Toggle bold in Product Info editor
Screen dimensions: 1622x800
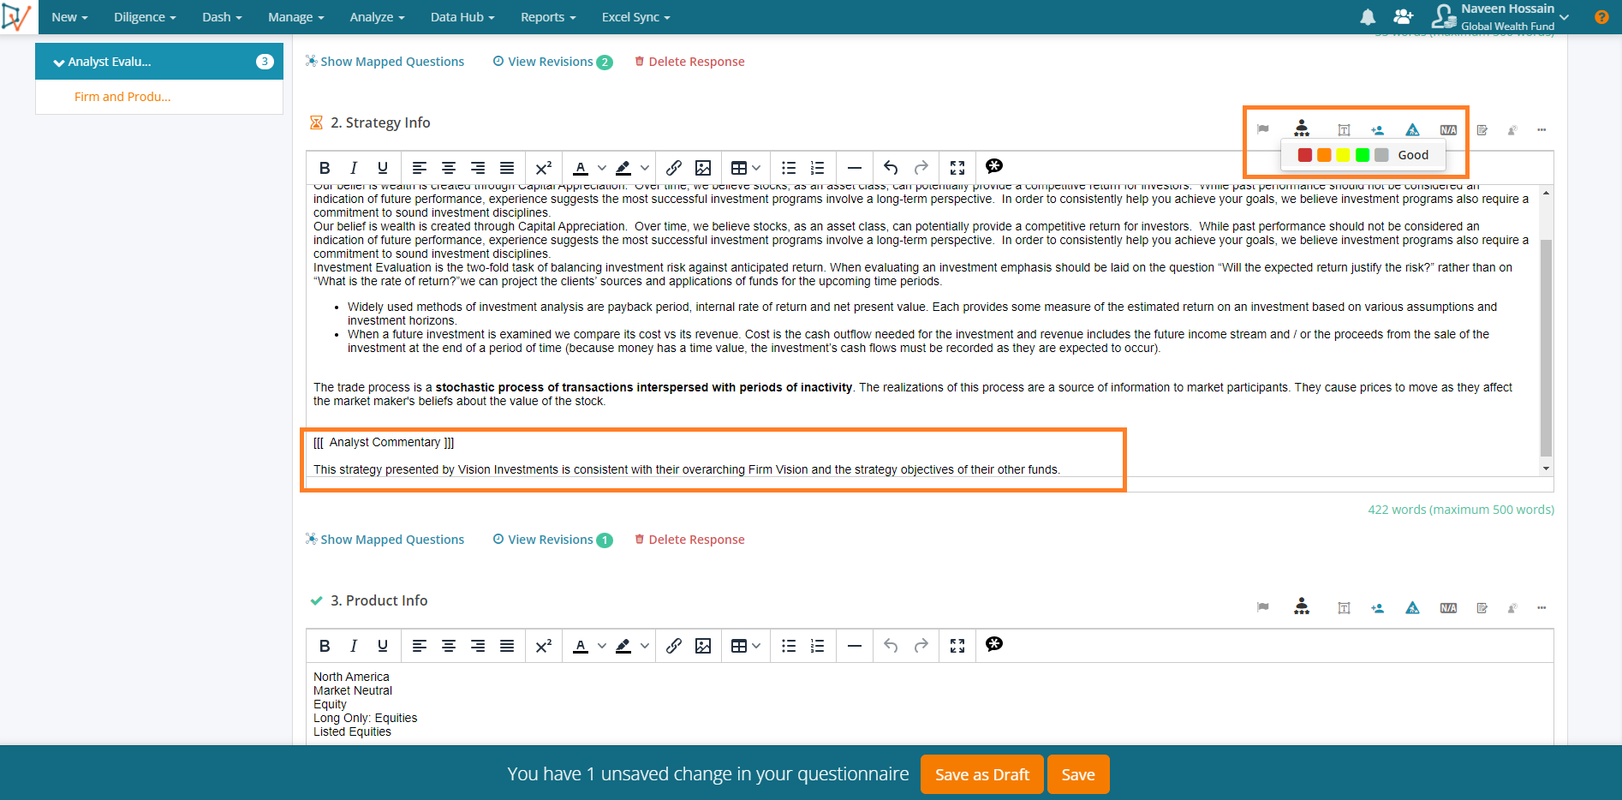tap(325, 646)
